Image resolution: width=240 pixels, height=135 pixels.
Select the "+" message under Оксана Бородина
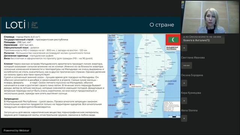pyautogui.click(x=184, y=83)
